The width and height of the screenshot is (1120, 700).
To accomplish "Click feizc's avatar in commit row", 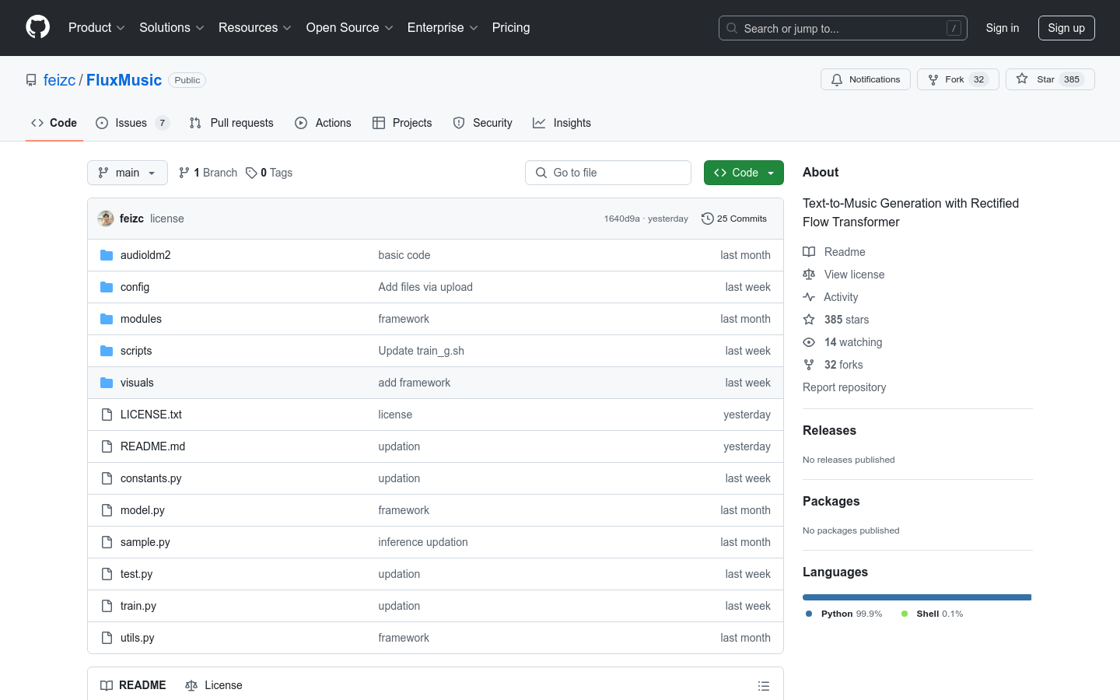I will pyautogui.click(x=106, y=219).
